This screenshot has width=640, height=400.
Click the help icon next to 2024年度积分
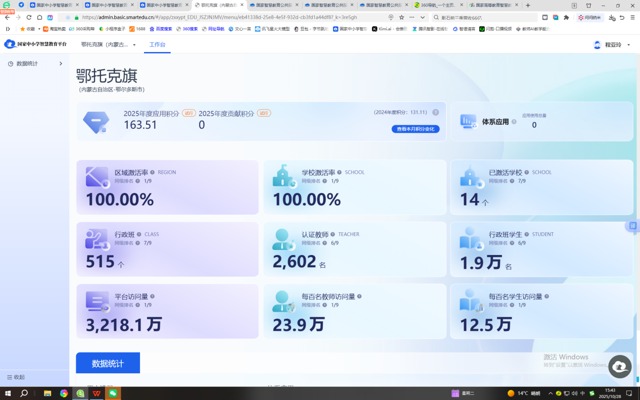click(x=435, y=112)
